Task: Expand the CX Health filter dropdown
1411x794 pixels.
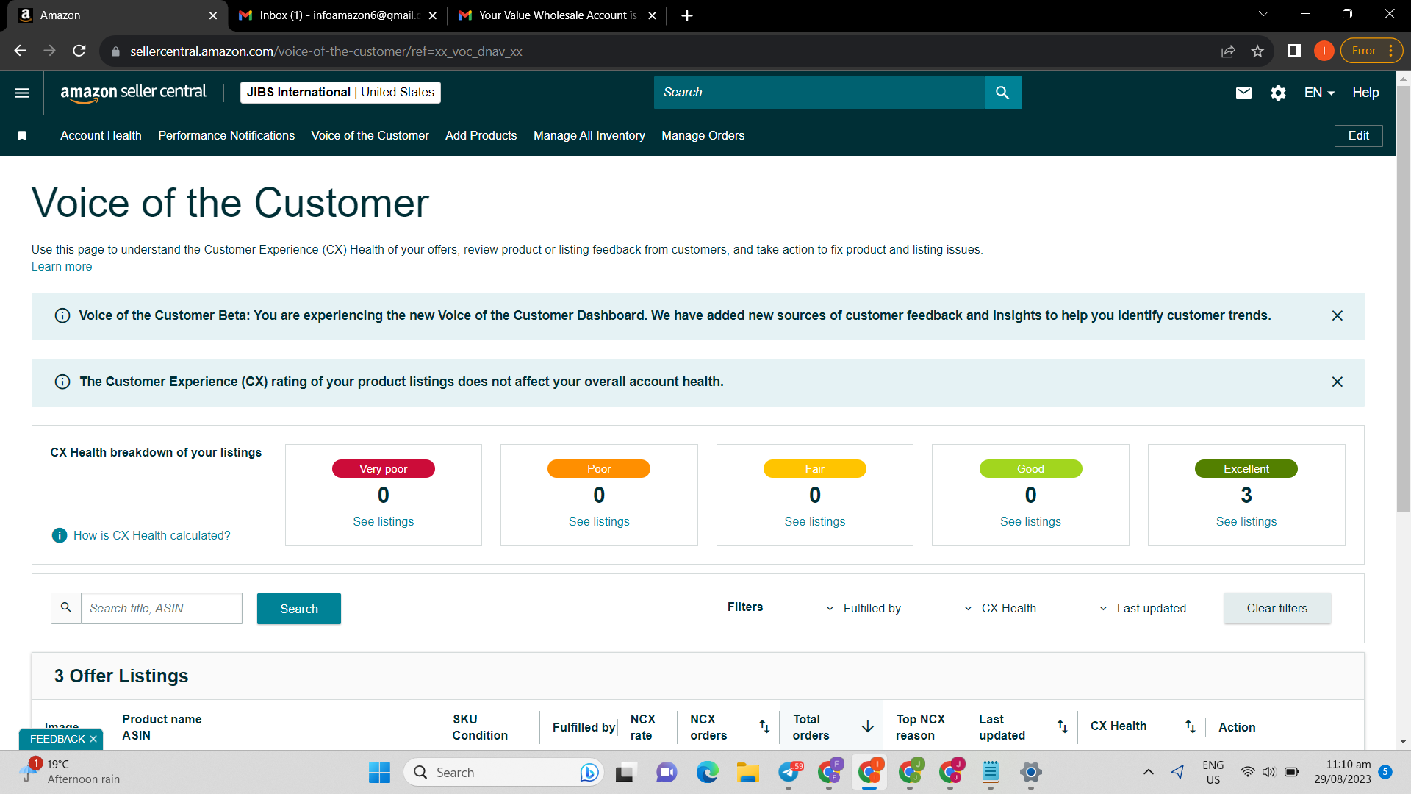Action: [999, 608]
